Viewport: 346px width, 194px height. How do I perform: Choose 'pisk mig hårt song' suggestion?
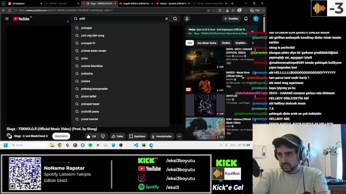pos(120,36)
